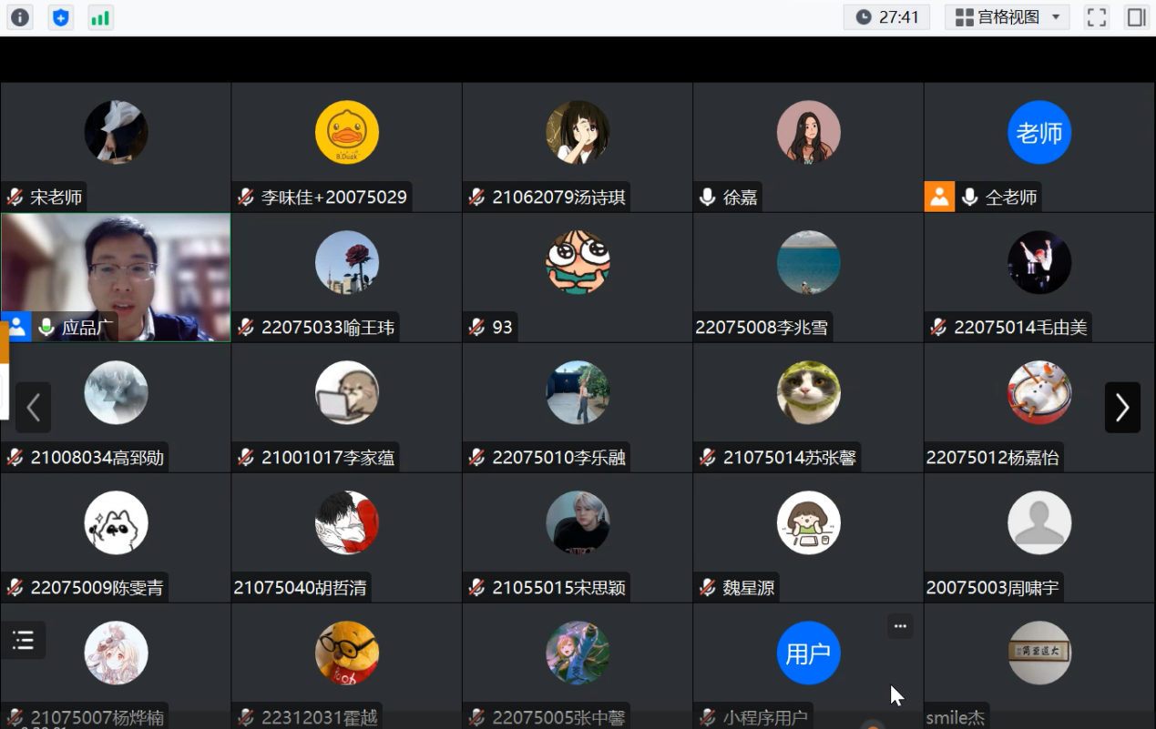Screen dimensions: 1156x729
Task: Toggle the side panel icon at top right
Action: point(1136,17)
